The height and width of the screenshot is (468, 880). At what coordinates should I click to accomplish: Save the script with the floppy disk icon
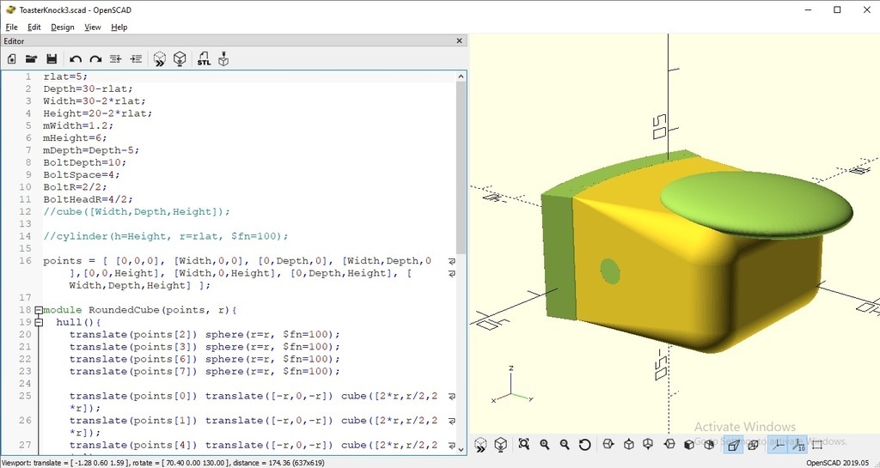pos(52,59)
